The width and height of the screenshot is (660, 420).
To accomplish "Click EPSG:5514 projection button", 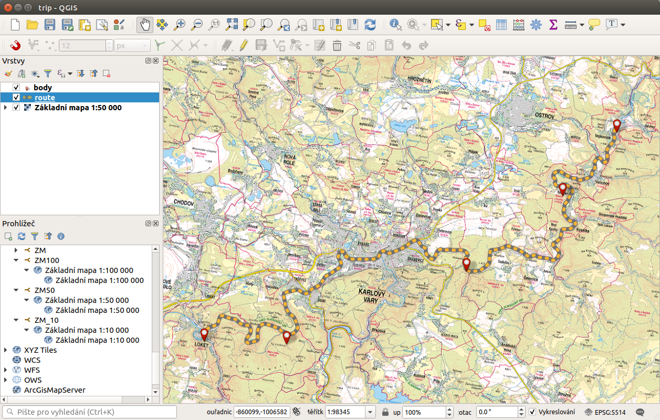I will (x=605, y=412).
